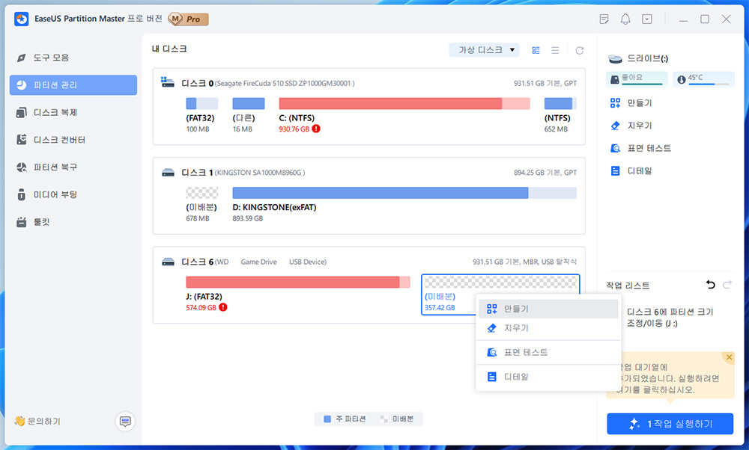The image size is (749, 450).
Task: Click 만들기 in the right panel
Action: (x=631, y=103)
